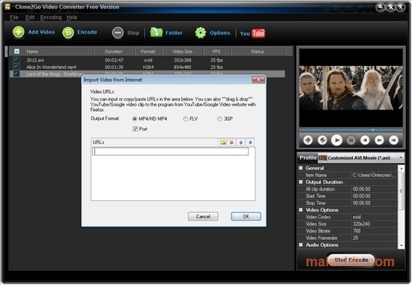Screen dimensions: 412x285
Task: Click the green Encode circular-arrow icon
Action: (x=68, y=33)
